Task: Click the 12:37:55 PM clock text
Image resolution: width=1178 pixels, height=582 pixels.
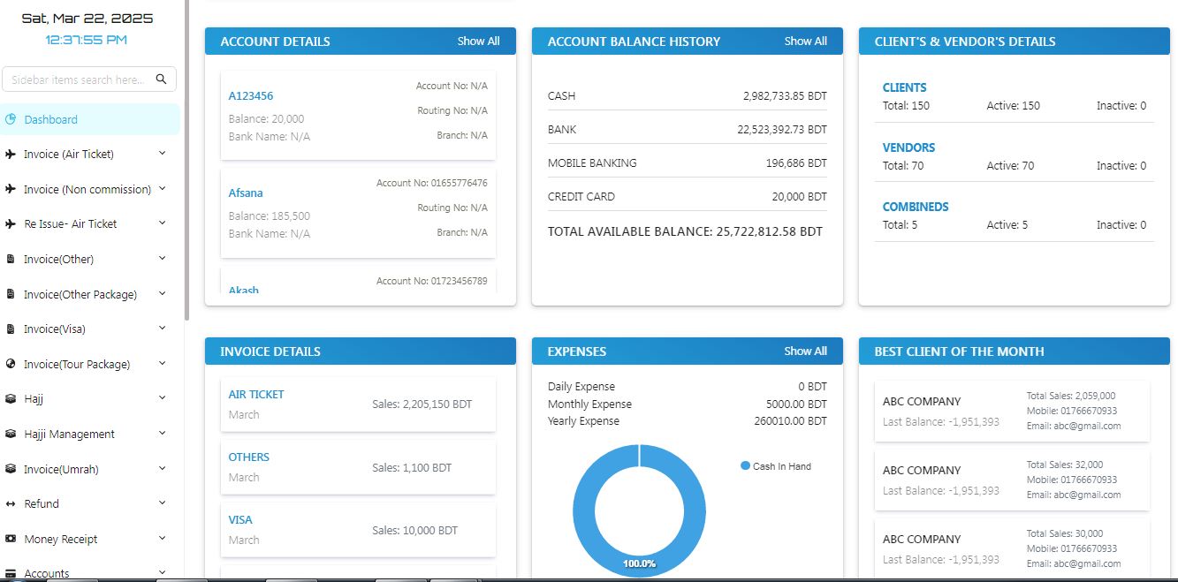Action: click(x=86, y=40)
